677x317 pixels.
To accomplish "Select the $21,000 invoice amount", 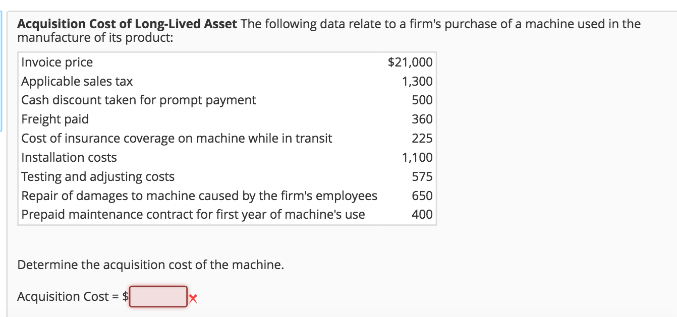I will tap(410, 62).
